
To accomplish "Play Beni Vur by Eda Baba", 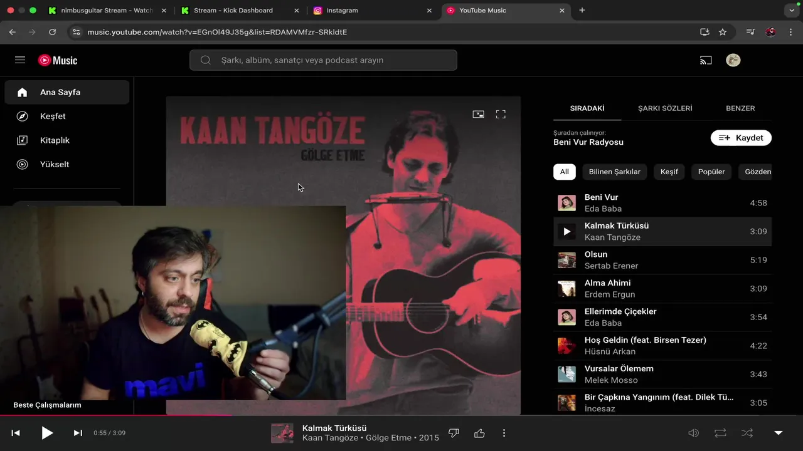I will tap(662, 203).
